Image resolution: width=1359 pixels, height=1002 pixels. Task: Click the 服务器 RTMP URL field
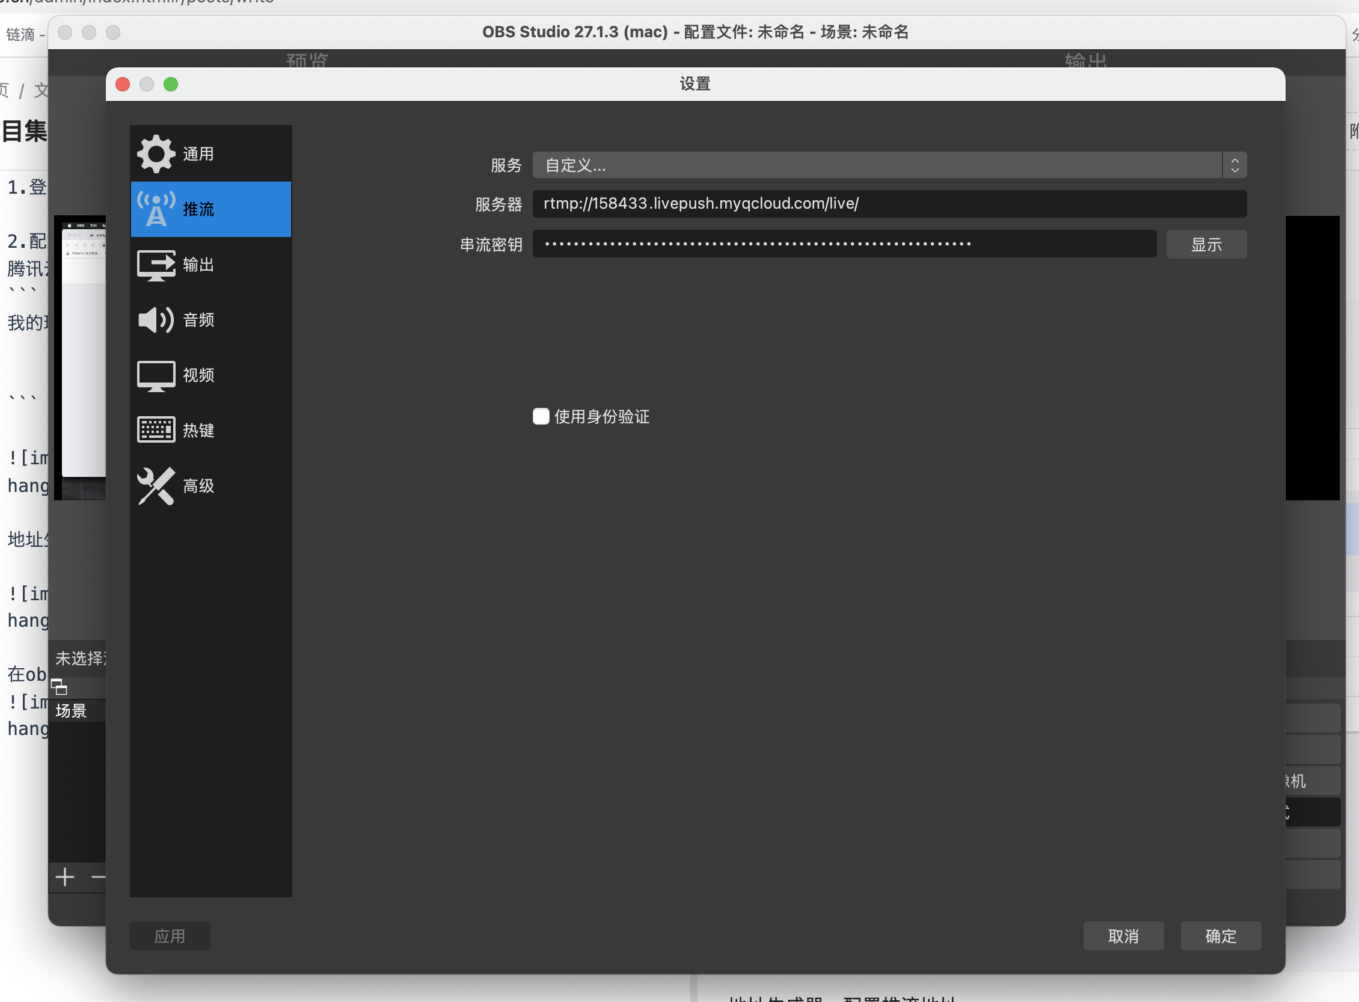889,204
